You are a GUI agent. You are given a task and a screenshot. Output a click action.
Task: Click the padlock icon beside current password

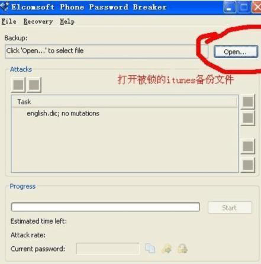coord(183,249)
